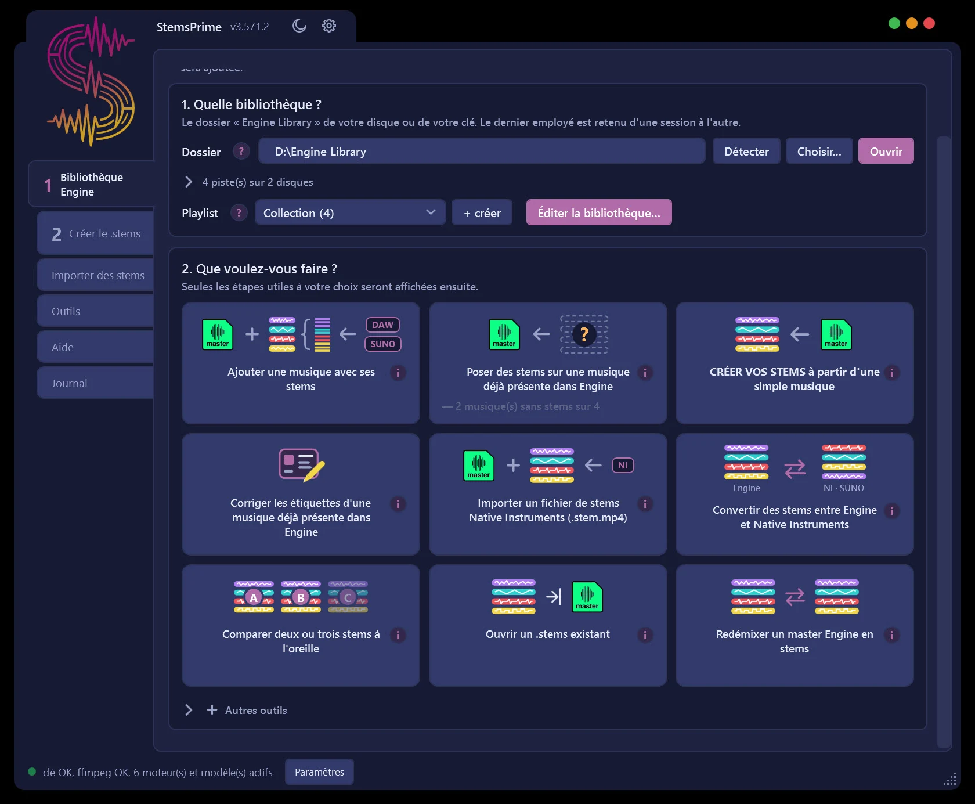Expand the 4 piste(s) sur 2 disques row
Image resolution: width=975 pixels, height=804 pixels.
click(x=248, y=182)
